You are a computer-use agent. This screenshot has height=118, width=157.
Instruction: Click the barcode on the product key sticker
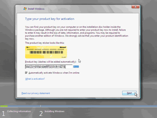pos(46,52)
